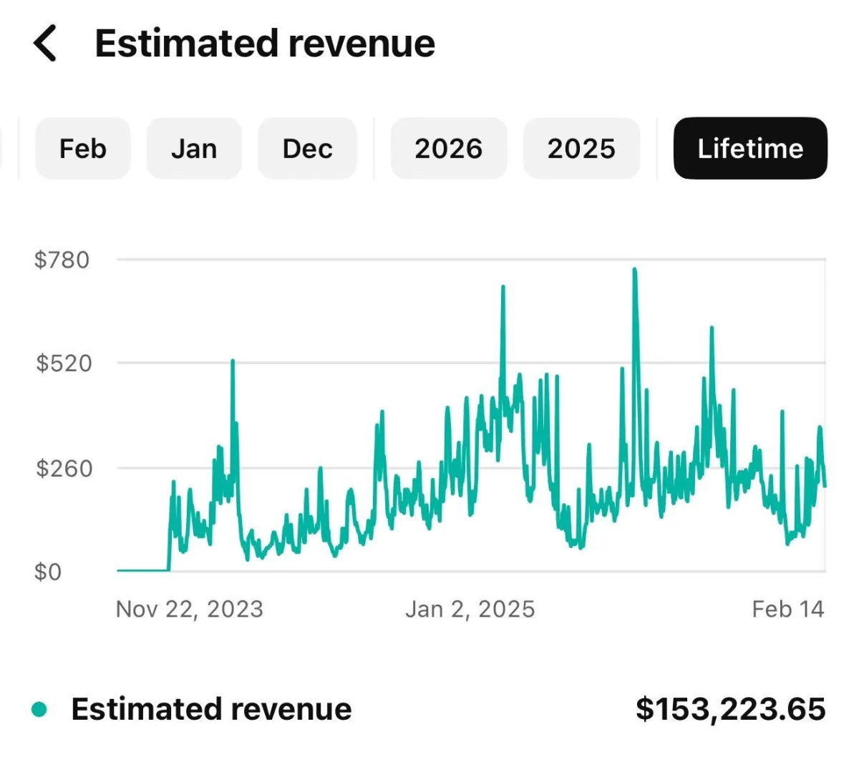The height and width of the screenshot is (762, 859).
Task: Click the Estimated revenue page title
Action: pyautogui.click(x=265, y=43)
